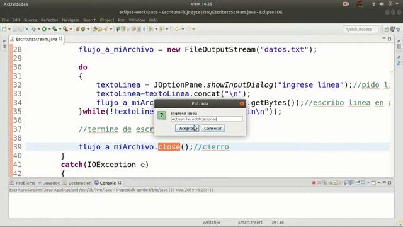403x227 pixels.
Task: Open the Window menu
Action: [x=137, y=20]
